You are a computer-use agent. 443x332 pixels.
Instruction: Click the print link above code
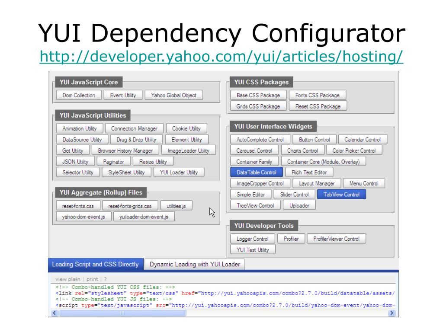(92, 279)
